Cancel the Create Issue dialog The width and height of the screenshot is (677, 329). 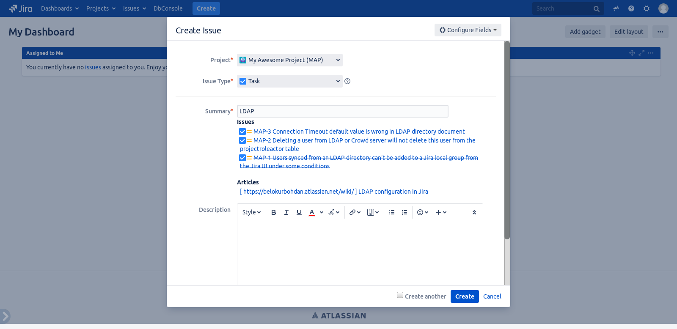click(492, 296)
